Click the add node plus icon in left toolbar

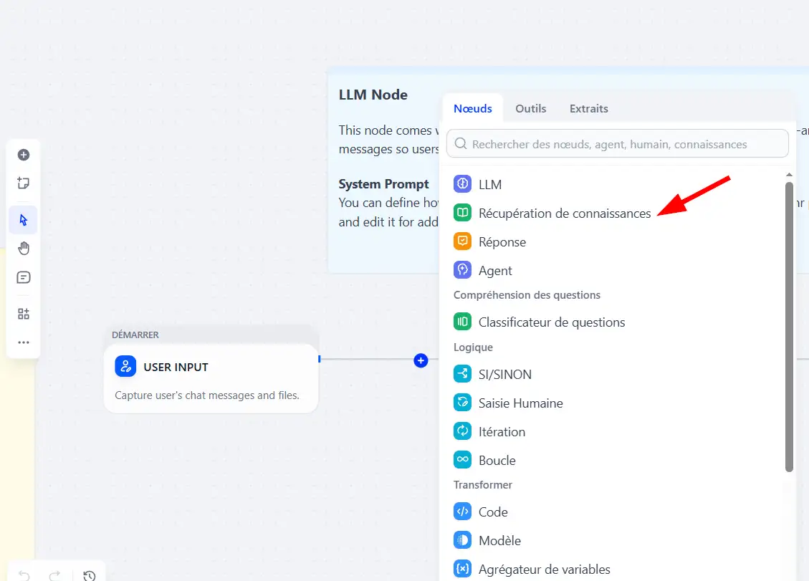click(23, 155)
